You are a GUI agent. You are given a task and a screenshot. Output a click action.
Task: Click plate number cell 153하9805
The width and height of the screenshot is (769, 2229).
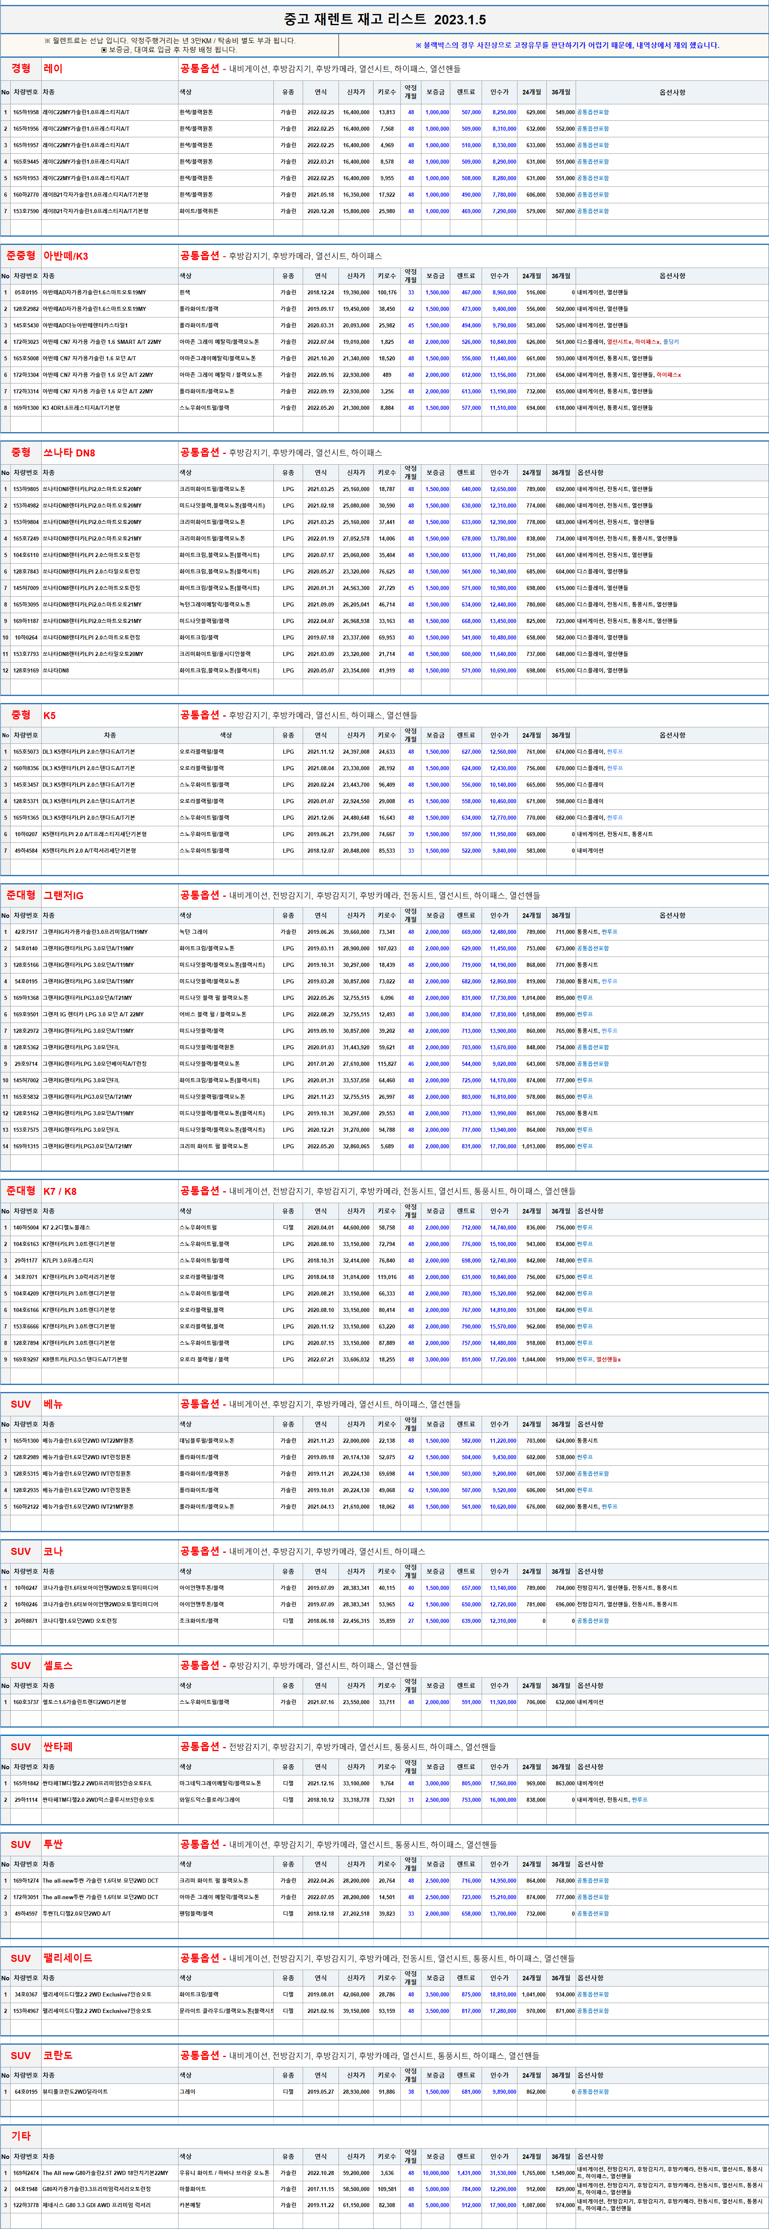(26, 489)
